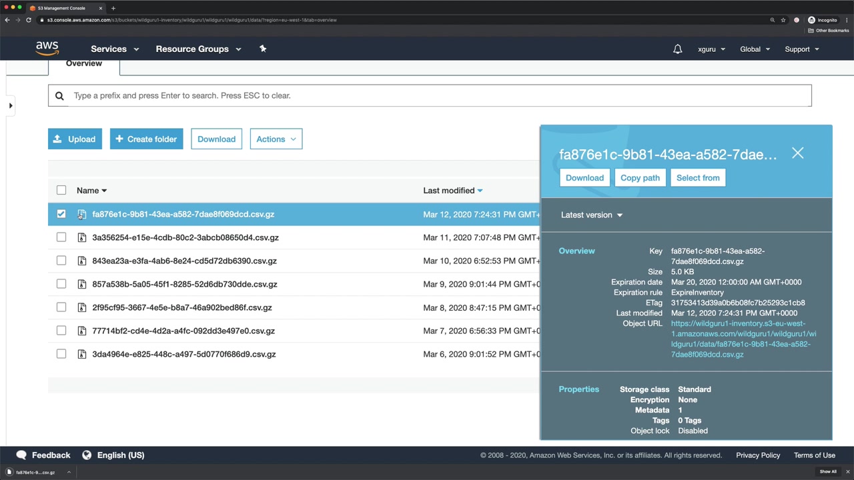
Task: Open the Actions dropdown
Action: click(276, 139)
